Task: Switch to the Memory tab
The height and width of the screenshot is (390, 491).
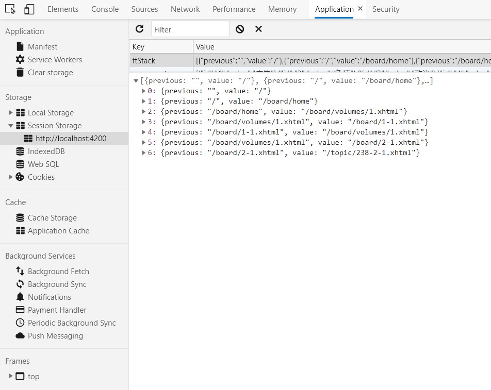Action: [x=282, y=9]
